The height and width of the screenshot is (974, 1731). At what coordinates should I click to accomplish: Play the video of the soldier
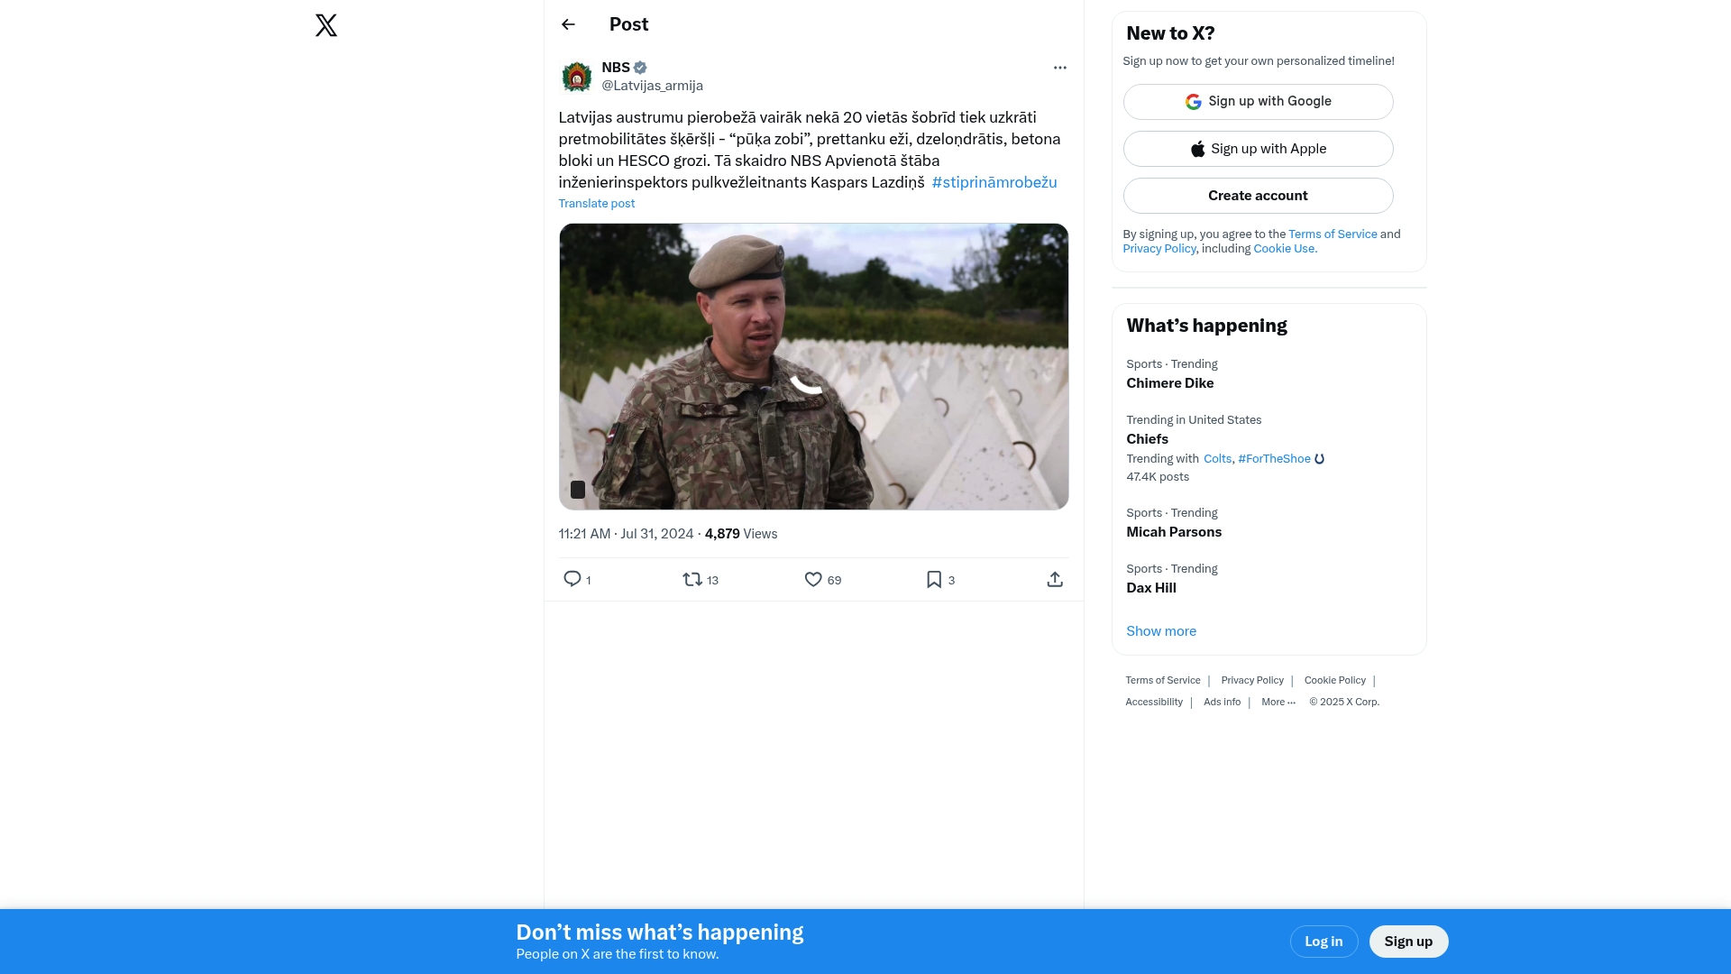click(x=813, y=366)
